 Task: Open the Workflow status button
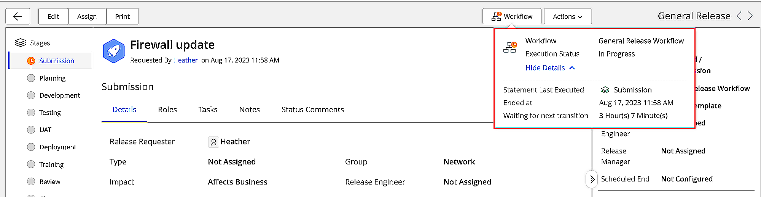click(512, 16)
